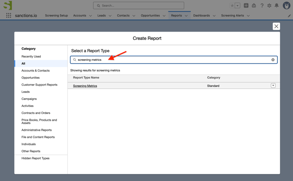This screenshot has width=293, height=181.
Task: Clear the report type search text
Action: pos(273,60)
